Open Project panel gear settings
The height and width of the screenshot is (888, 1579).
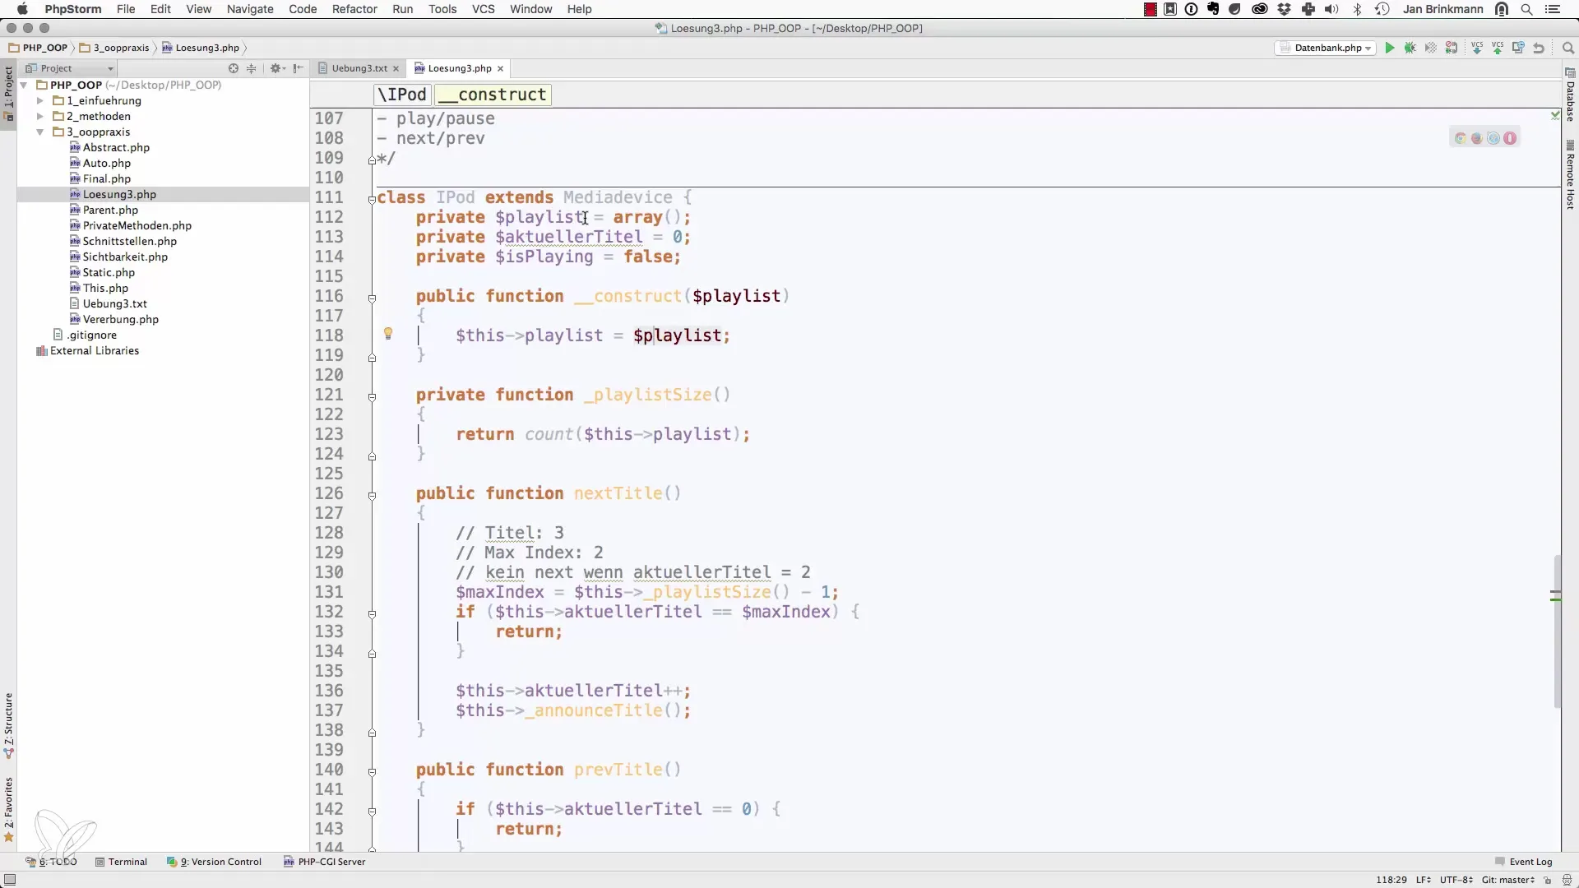276,68
